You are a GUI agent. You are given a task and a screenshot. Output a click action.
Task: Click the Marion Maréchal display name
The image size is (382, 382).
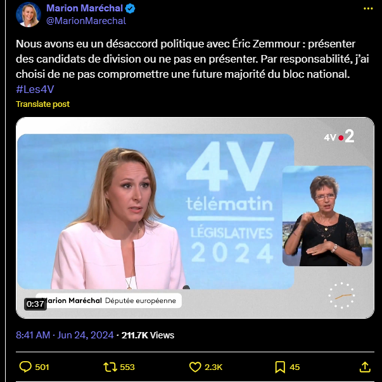click(x=85, y=9)
